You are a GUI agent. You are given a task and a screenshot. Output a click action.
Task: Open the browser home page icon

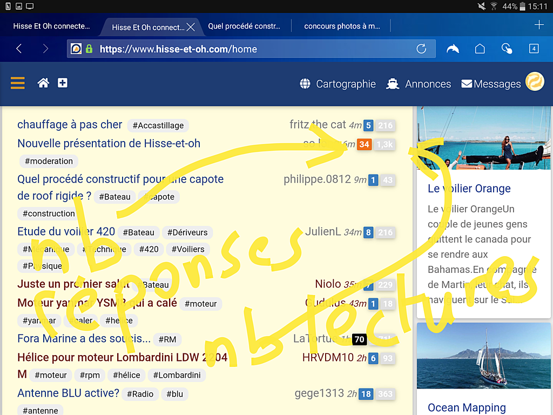point(480,49)
